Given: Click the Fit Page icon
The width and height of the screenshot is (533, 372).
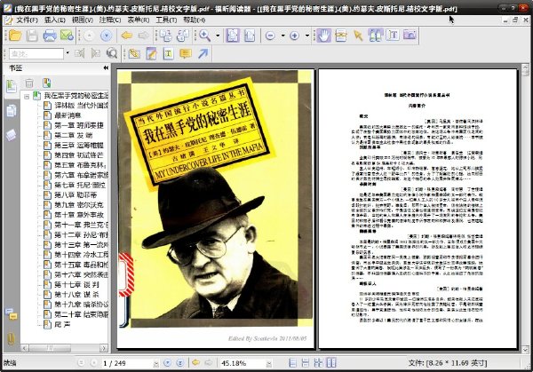Looking at the screenshot, I should click(x=233, y=36).
